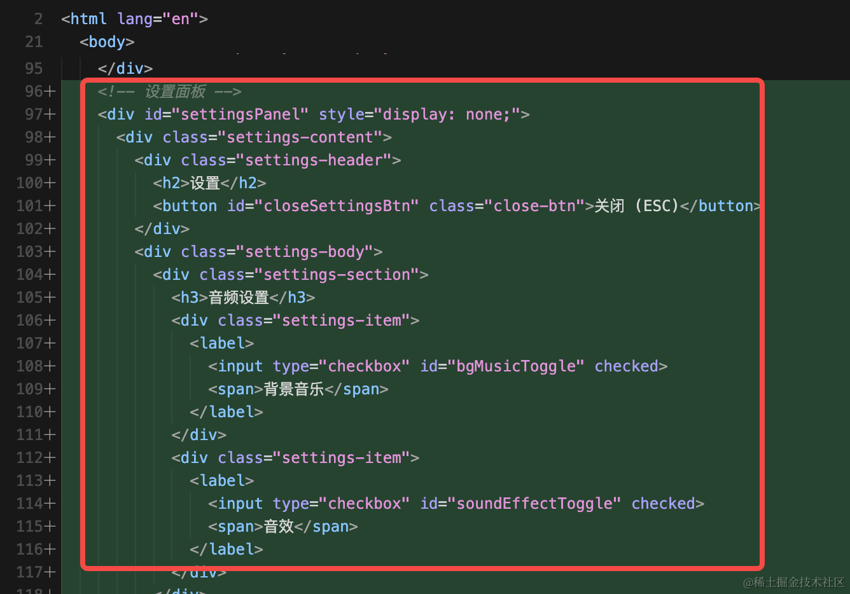Click line number 21 in the gutter
The image size is (850, 594).
click(34, 42)
